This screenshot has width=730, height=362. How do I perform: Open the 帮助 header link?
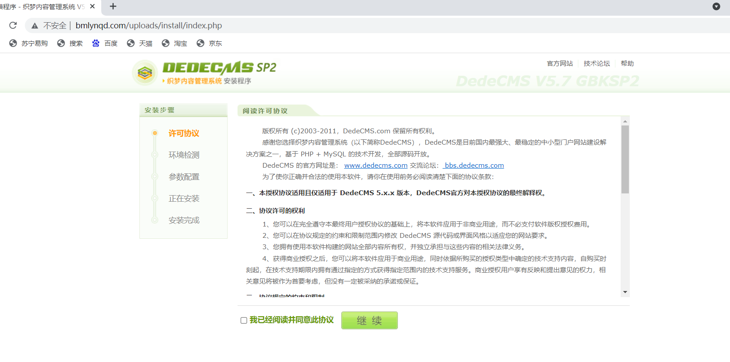(627, 64)
